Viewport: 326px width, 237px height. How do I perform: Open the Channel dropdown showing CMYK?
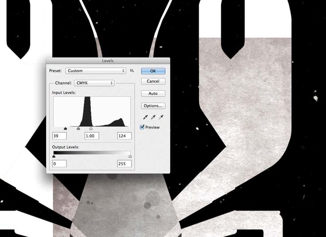point(94,83)
